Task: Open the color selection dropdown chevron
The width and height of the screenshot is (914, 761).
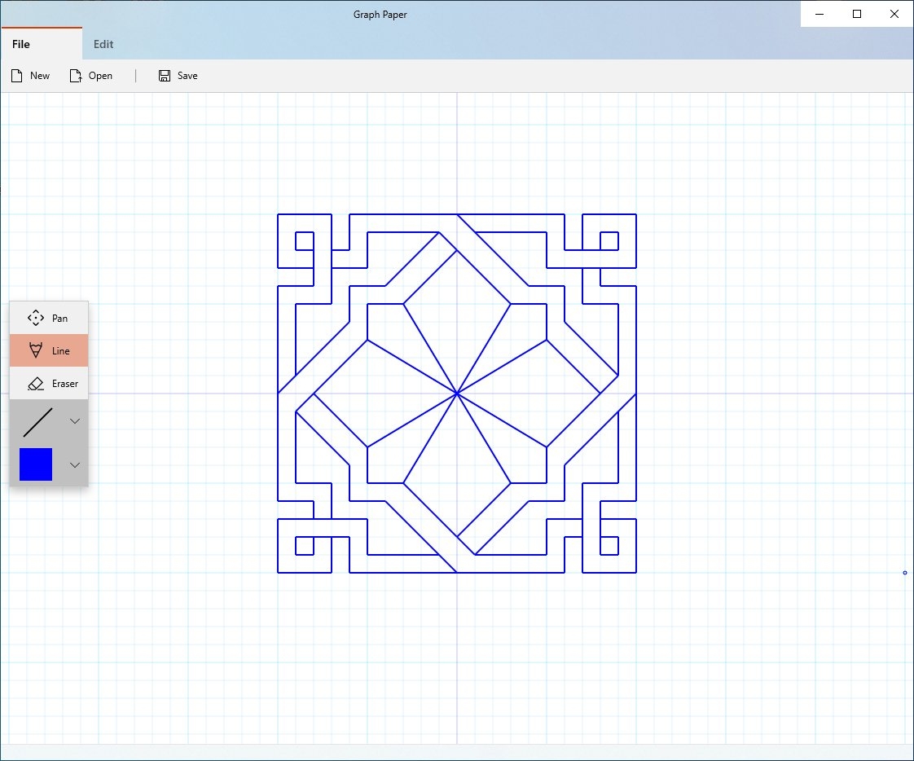Action: [74, 464]
